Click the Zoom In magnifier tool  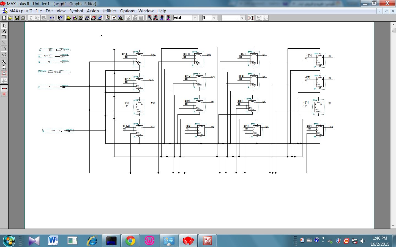4,62
